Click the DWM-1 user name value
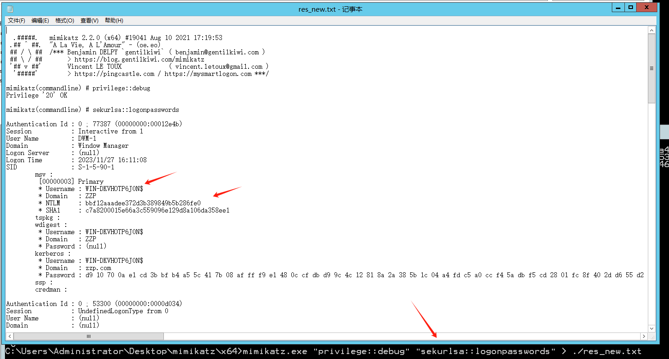669x359 pixels. [87, 138]
